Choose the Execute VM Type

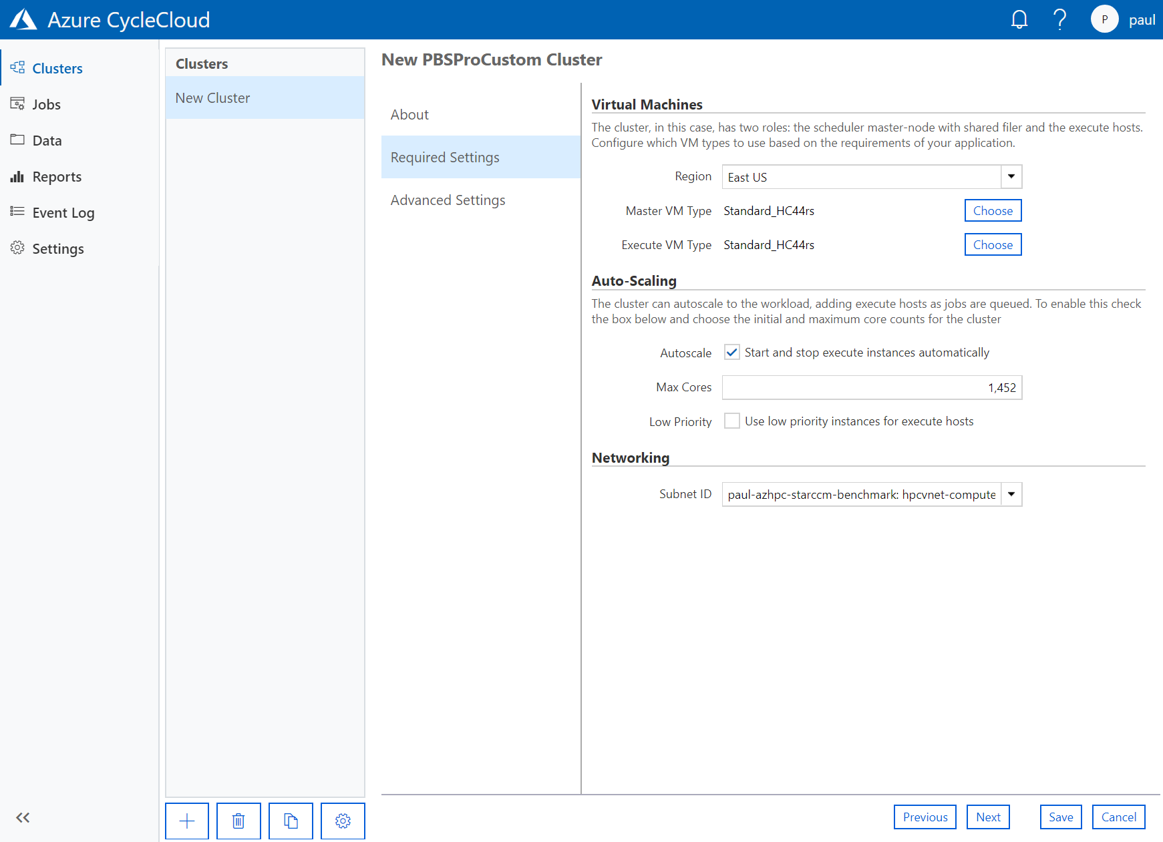tap(993, 244)
